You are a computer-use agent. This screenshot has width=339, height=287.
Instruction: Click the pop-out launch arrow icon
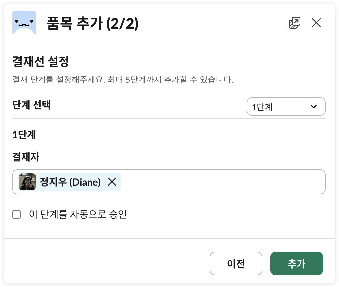pyautogui.click(x=295, y=23)
